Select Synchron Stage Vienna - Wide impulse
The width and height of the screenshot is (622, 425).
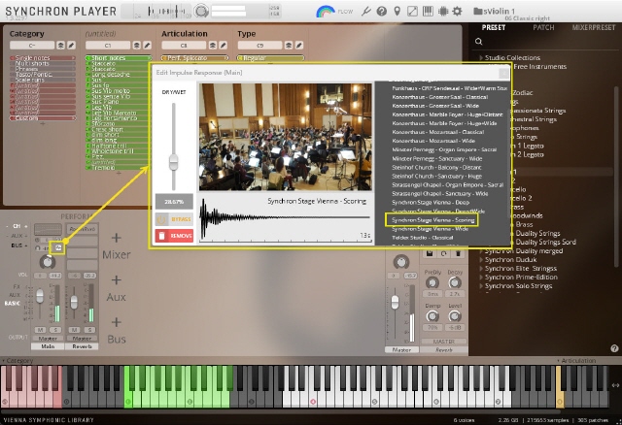coord(430,229)
